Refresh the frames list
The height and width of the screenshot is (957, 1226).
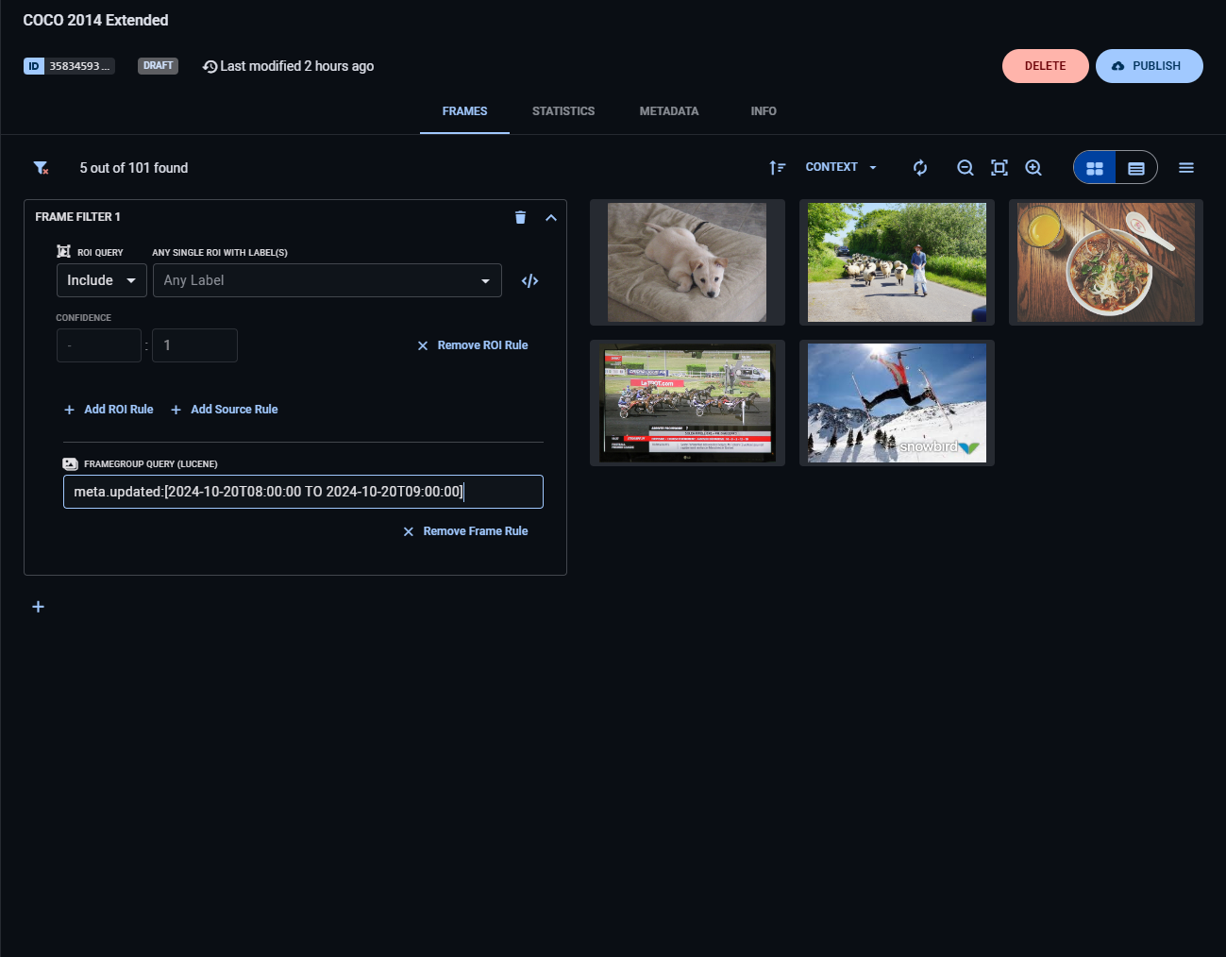pos(920,168)
